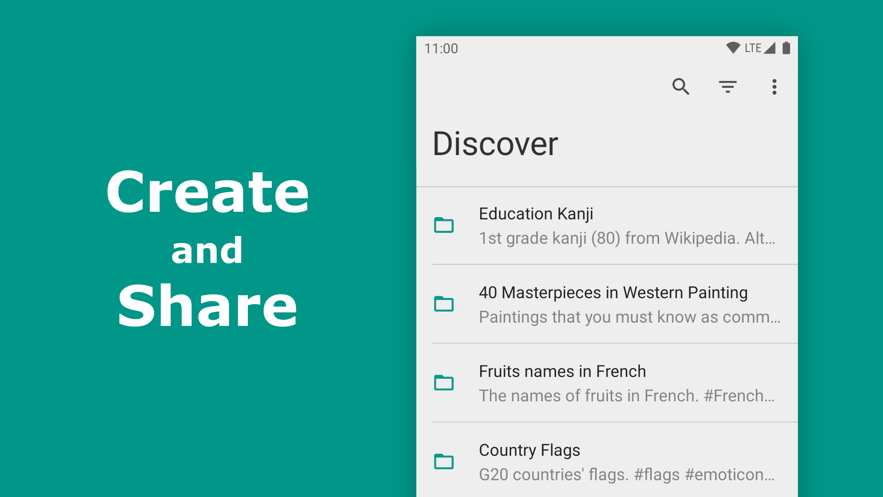This screenshot has width=883, height=497.
Task: Select the Fruits names in French entry
Action: coord(562,371)
